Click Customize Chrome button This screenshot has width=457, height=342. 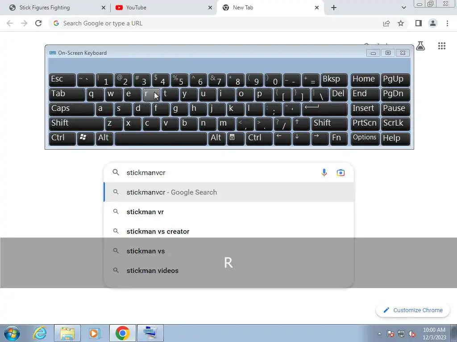(x=413, y=310)
